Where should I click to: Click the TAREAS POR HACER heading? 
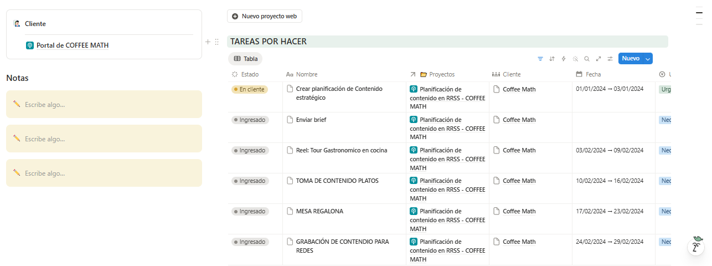click(x=269, y=42)
